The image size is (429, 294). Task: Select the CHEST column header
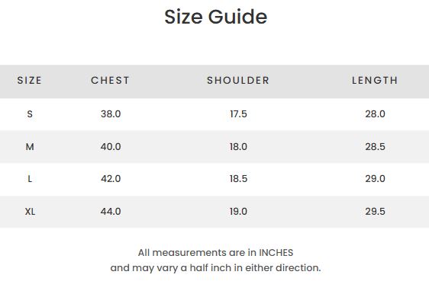coord(110,80)
